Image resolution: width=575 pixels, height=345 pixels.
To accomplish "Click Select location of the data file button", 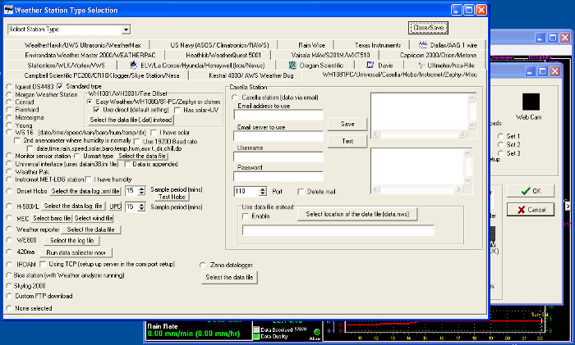I will tap(357, 214).
